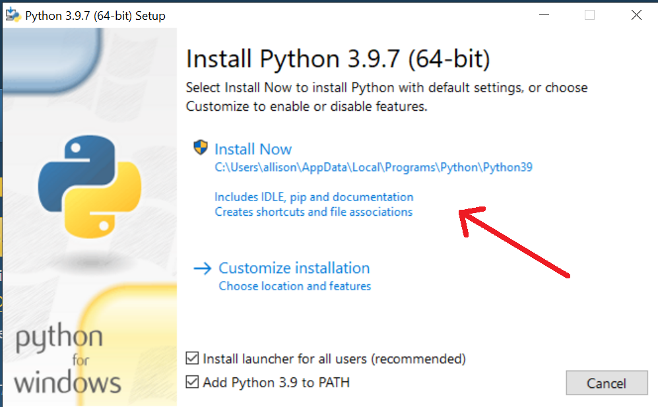The height and width of the screenshot is (407, 658).
Task: Open Customize installation
Action: [x=294, y=268]
